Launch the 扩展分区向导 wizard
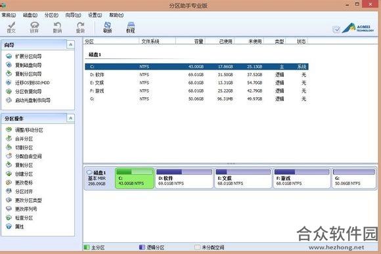The height and width of the screenshot is (254, 381). click(24, 56)
